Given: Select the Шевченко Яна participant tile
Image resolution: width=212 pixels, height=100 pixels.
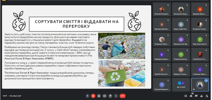Looking at the screenshot, I should coord(181,39).
